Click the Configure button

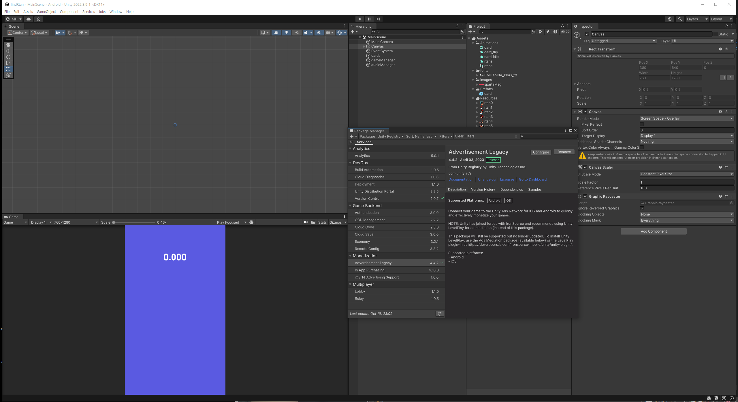click(x=541, y=152)
